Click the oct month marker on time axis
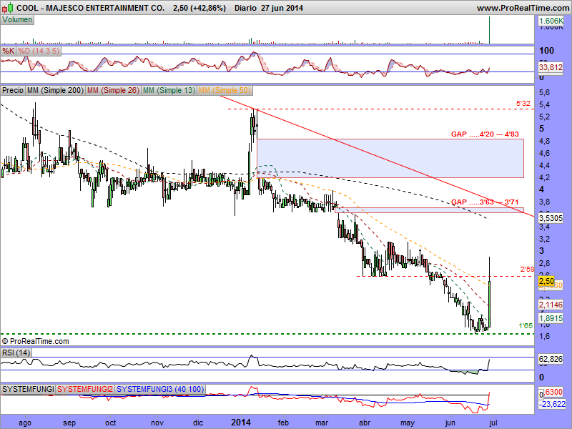The width and height of the screenshot is (572, 429). (x=111, y=423)
